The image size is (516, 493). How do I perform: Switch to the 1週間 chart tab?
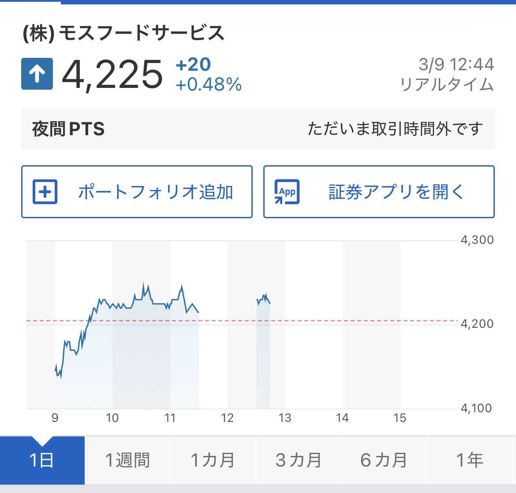[127, 460]
